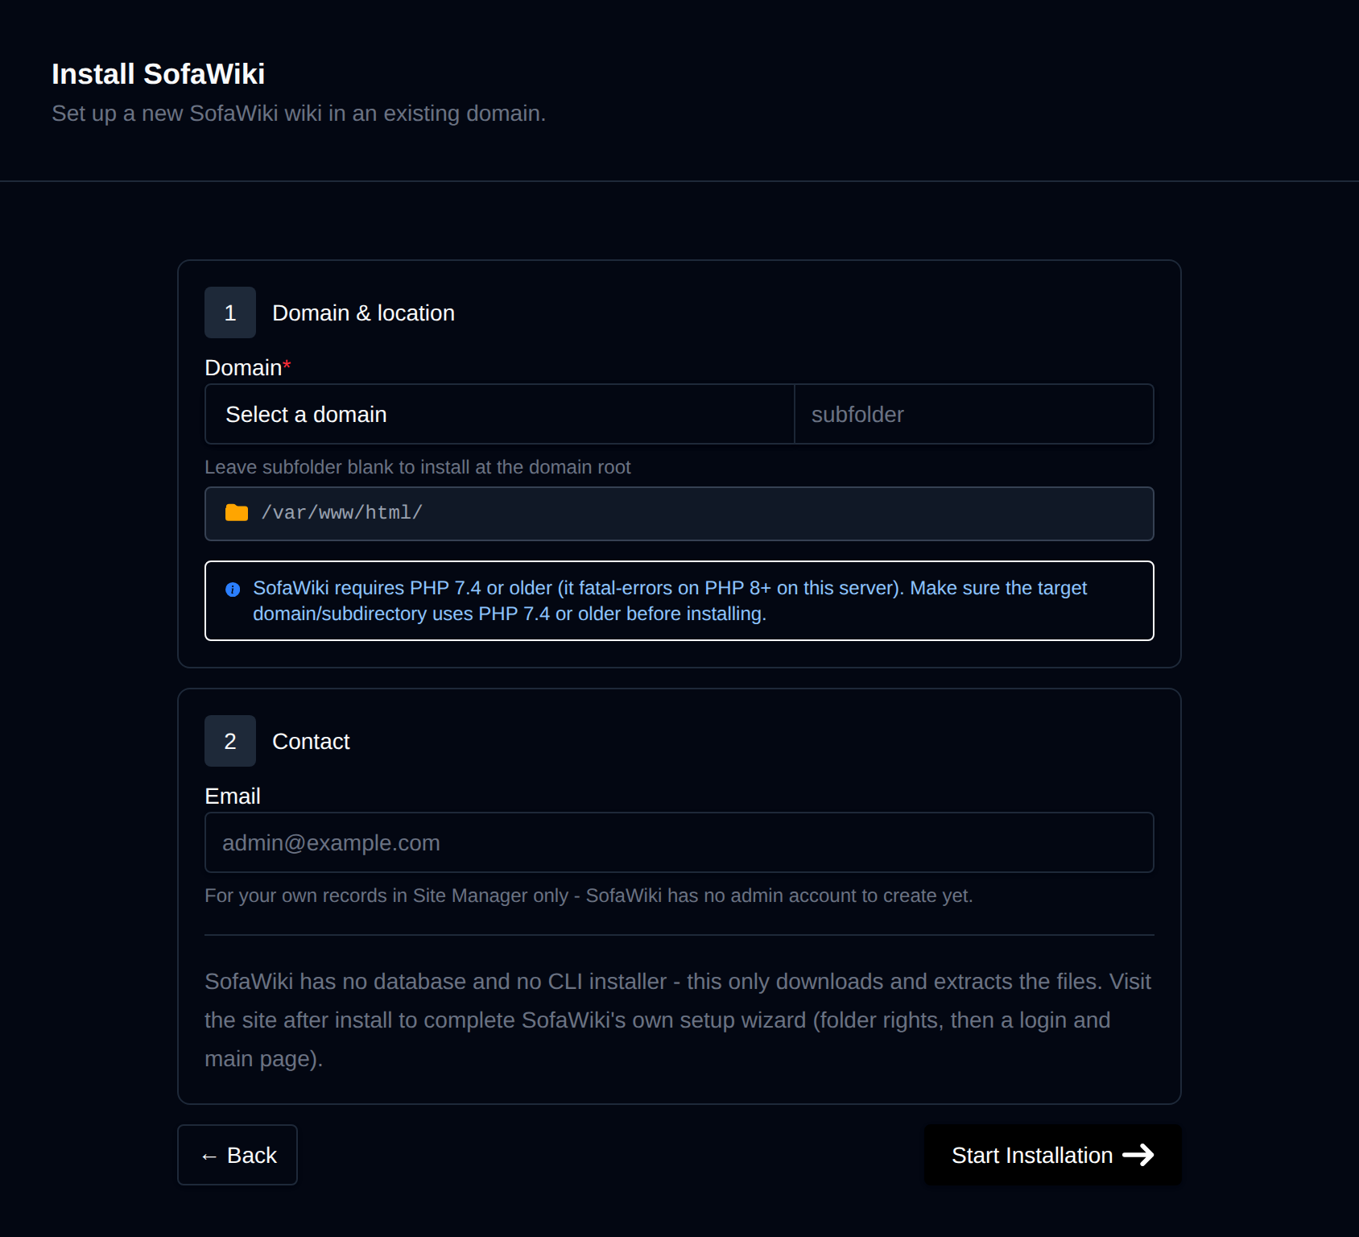This screenshot has width=1359, height=1237.
Task: Click the blue info icon
Action: 233,590
